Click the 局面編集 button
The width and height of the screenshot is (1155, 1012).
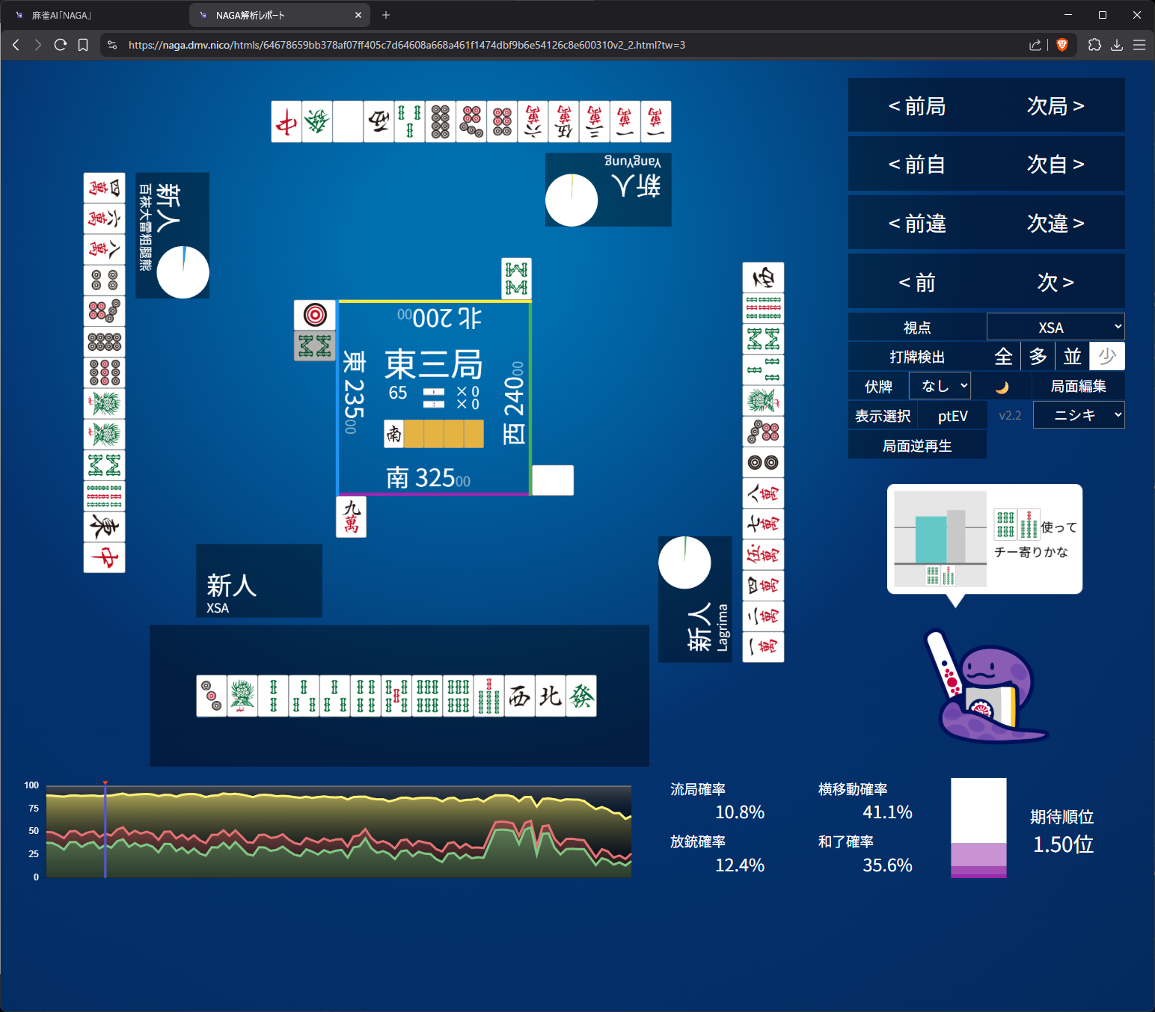1078,386
